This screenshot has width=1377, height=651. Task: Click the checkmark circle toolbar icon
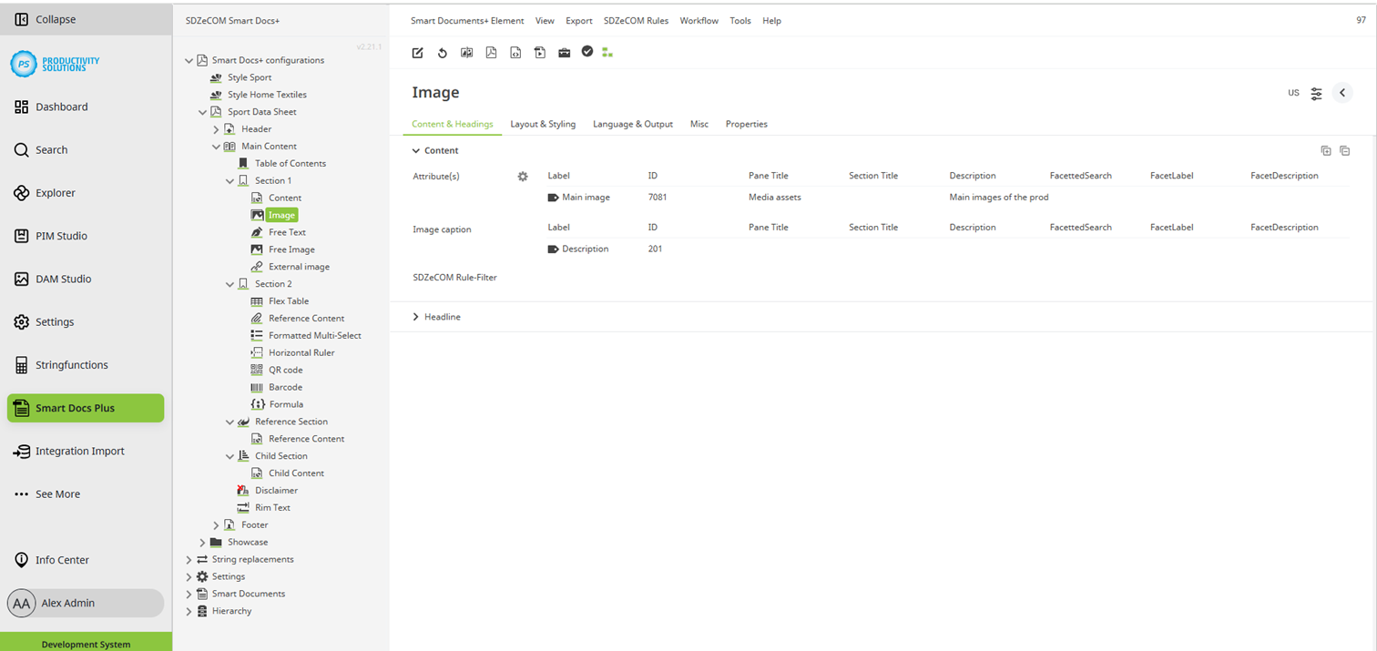587,52
